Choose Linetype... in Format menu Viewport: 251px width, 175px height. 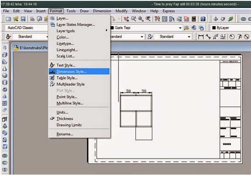(x=79, y=43)
